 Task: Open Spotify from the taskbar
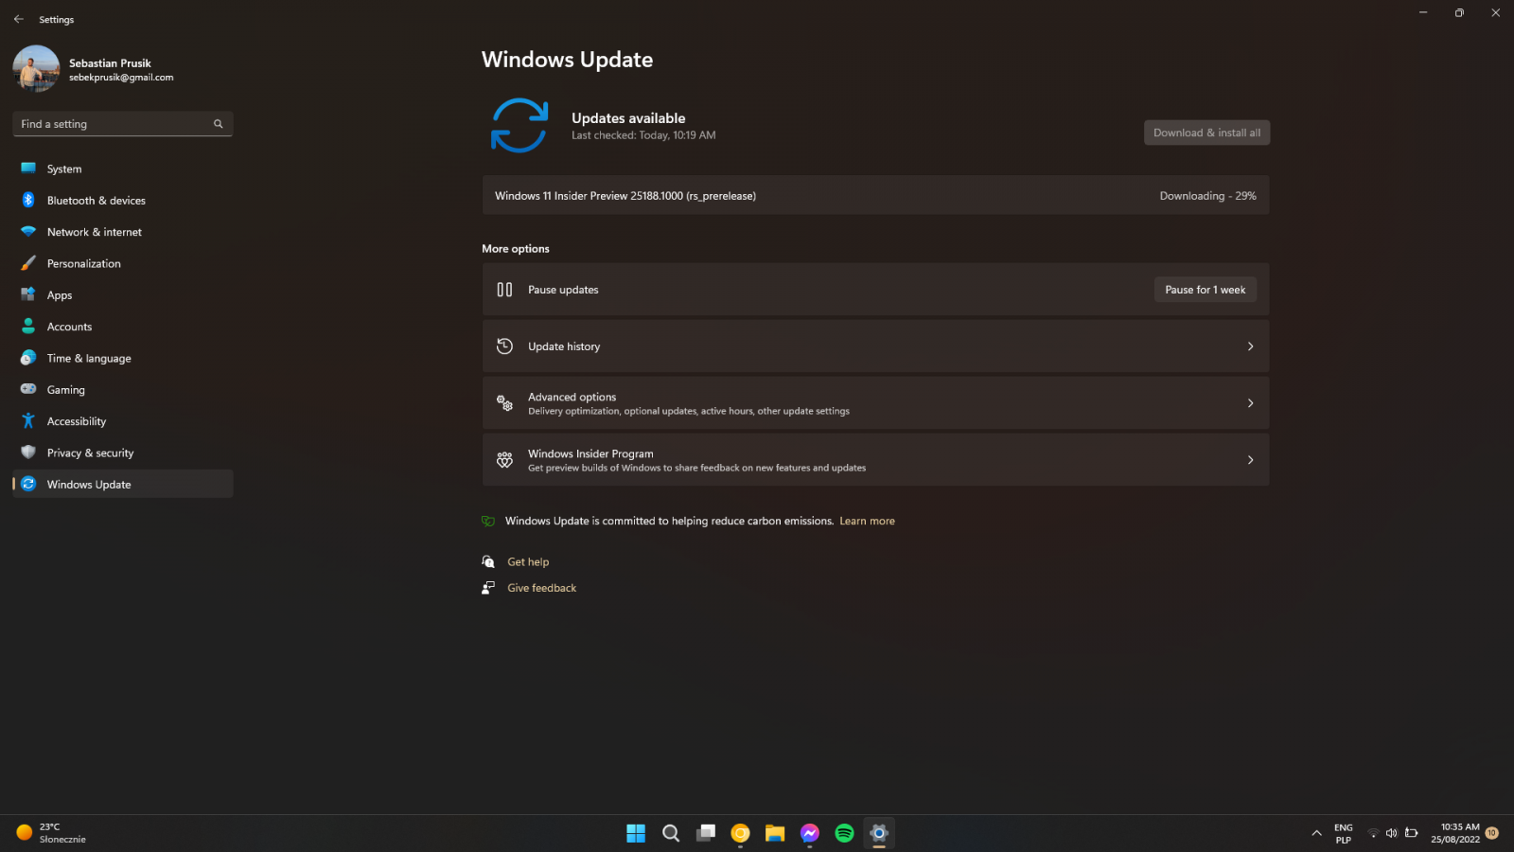pos(843,833)
